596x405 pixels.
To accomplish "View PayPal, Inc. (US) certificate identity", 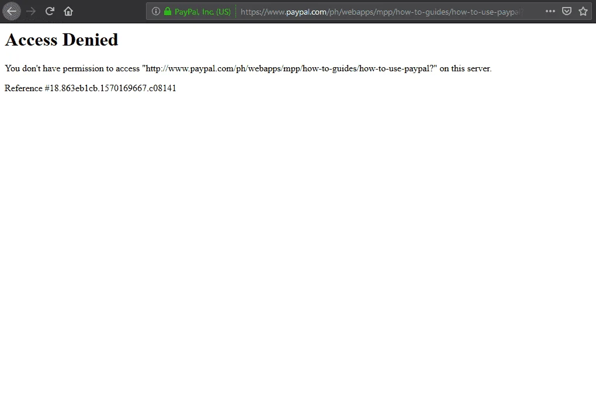I will pyautogui.click(x=203, y=12).
